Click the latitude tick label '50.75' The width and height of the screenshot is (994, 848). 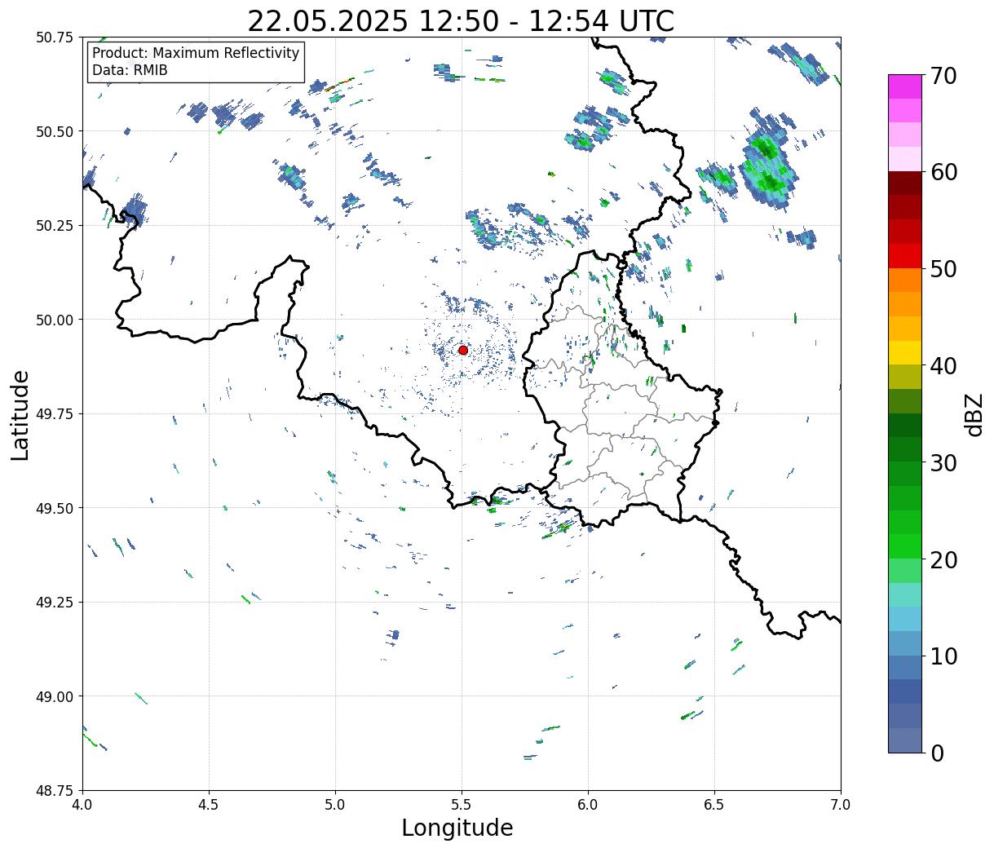click(x=55, y=38)
